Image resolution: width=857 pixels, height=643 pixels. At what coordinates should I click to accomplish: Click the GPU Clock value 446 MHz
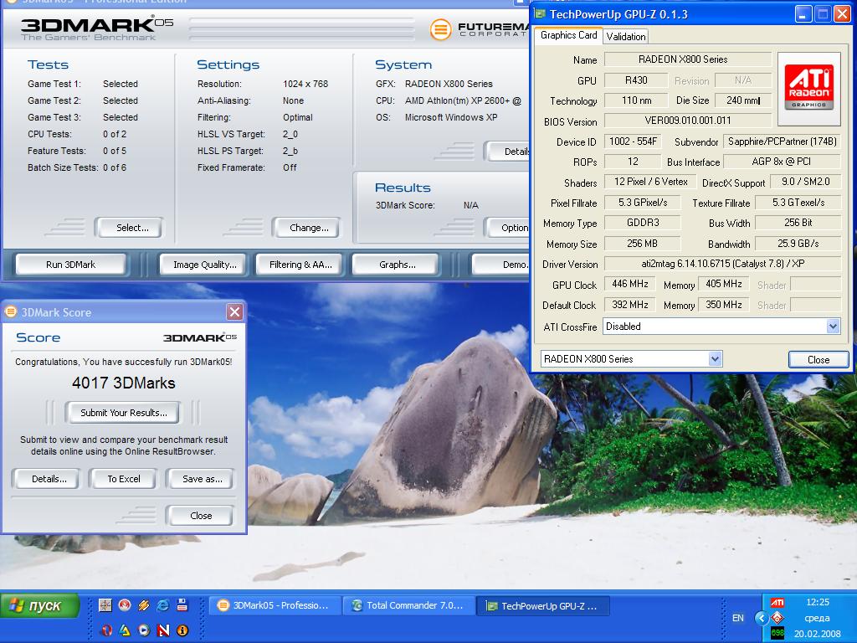(x=629, y=284)
